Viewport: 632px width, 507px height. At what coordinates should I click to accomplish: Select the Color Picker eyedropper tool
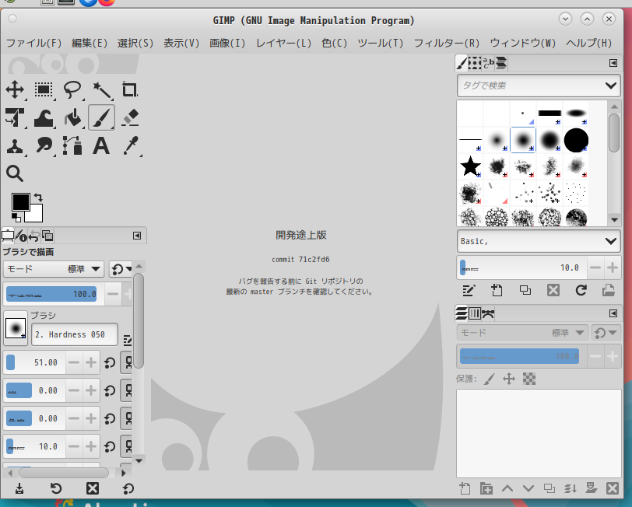click(x=130, y=145)
